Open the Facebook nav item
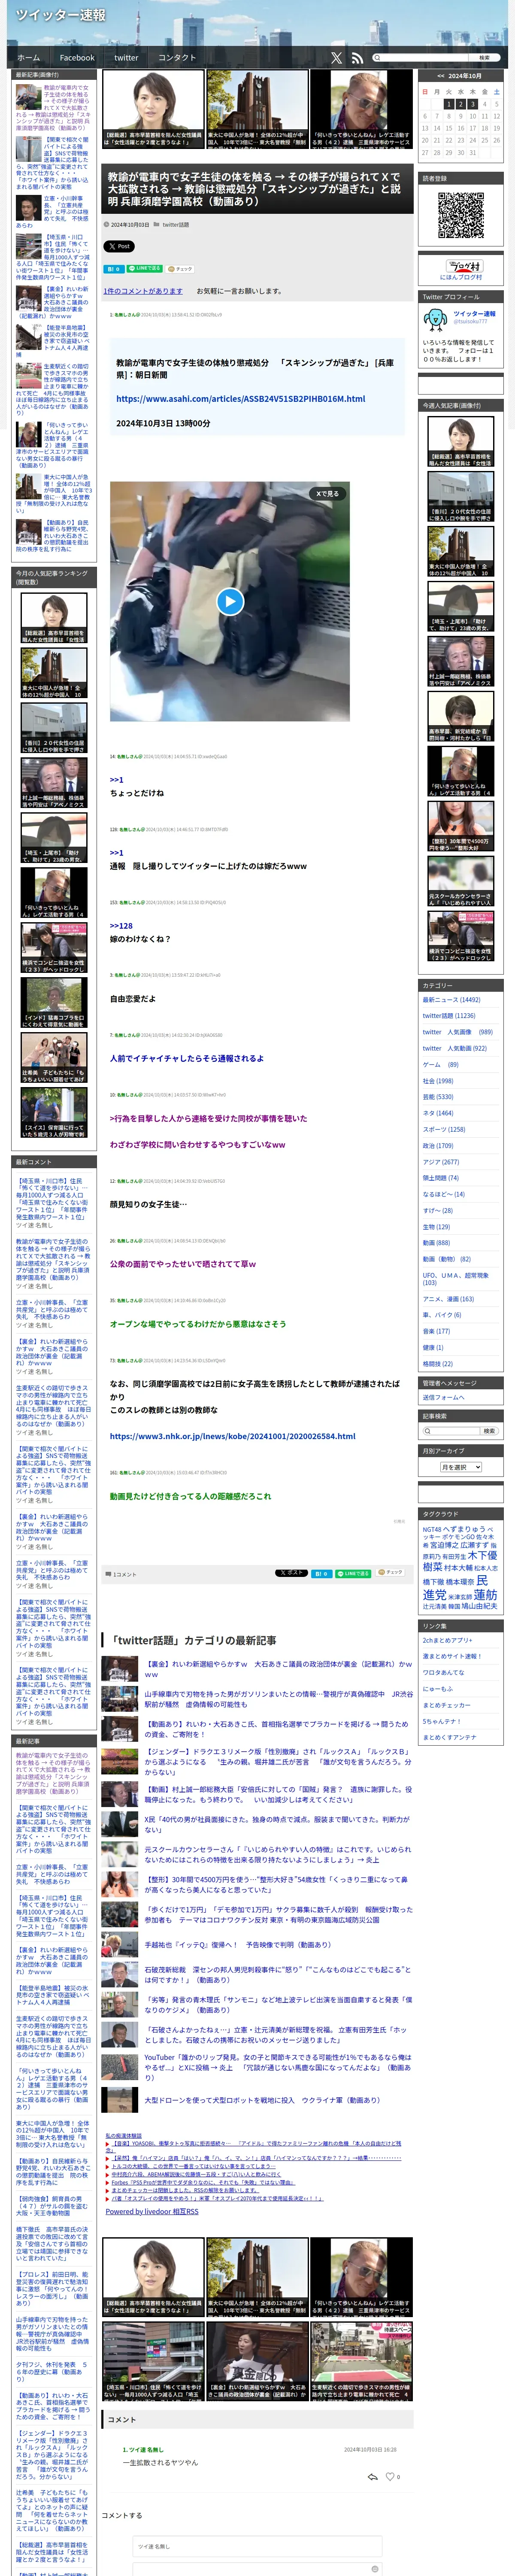This screenshot has height=2576, width=515. pos(77,58)
